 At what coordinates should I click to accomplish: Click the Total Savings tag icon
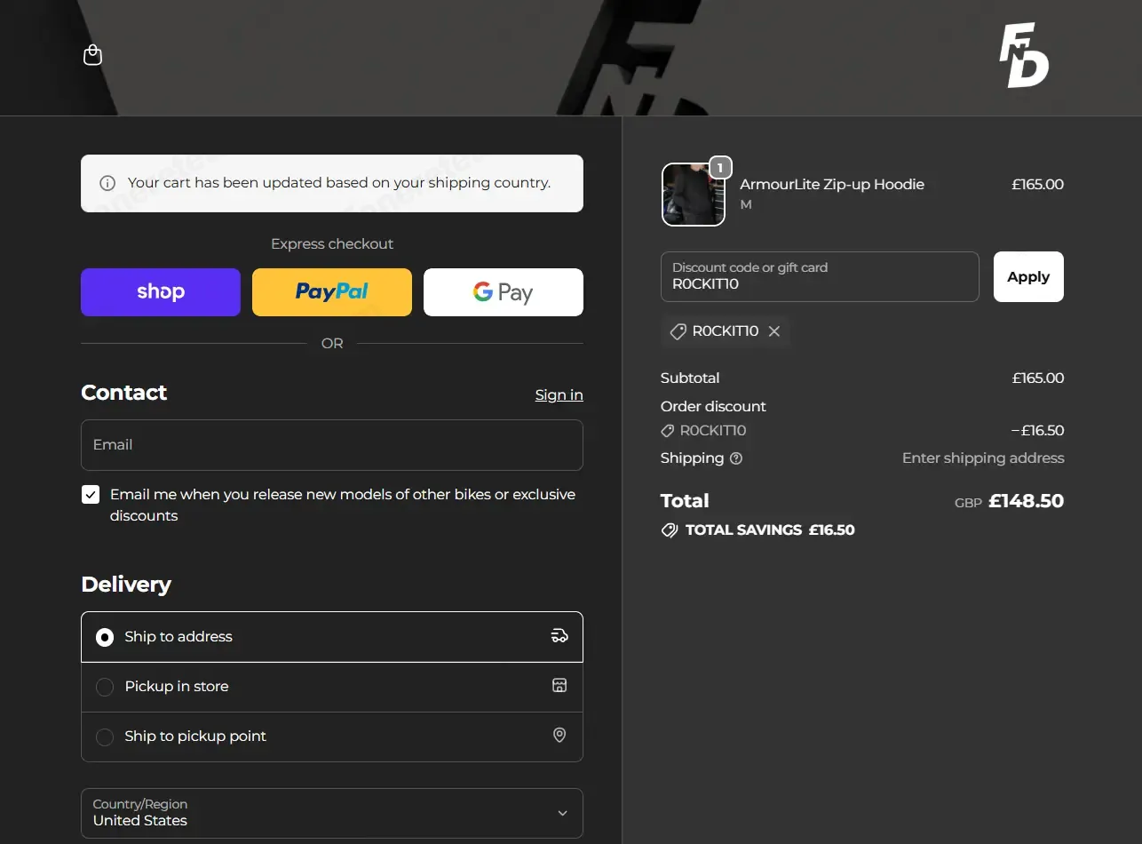pos(670,530)
